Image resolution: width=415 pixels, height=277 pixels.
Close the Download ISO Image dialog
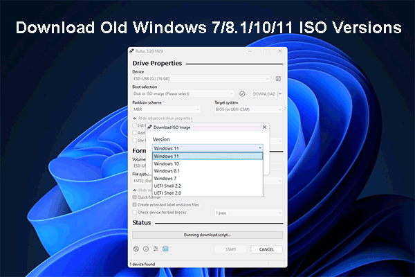pyautogui.click(x=264, y=127)
